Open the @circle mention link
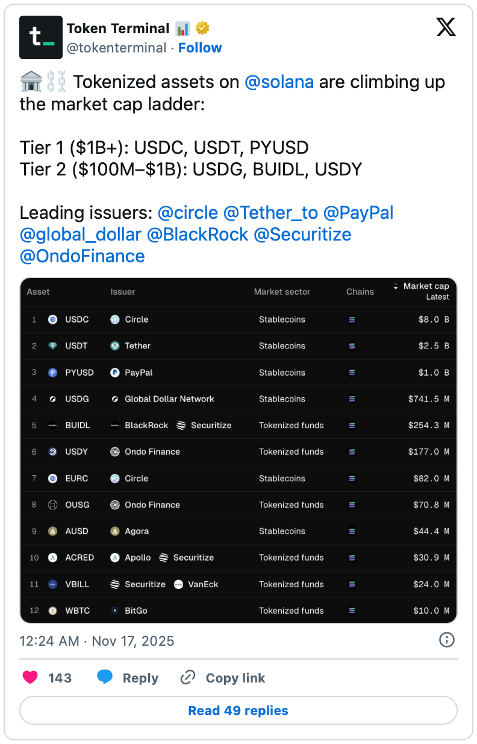The image size is (477, 744). [x=188, y=212]
